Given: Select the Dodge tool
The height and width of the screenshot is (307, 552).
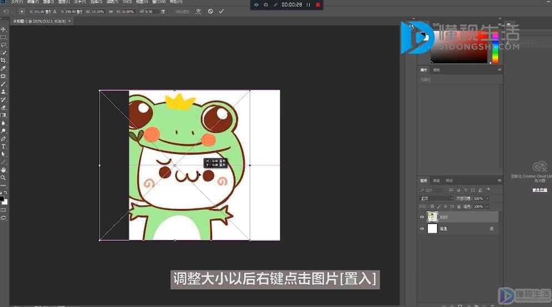Looking at the screenshot, I should pyautogui.click(x=3, y=131).
